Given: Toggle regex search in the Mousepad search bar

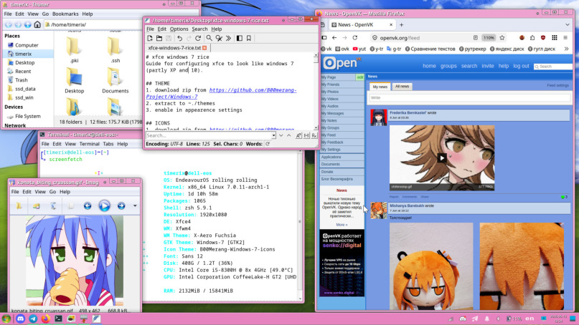Looking at the screenshot, I should [314, 135].
